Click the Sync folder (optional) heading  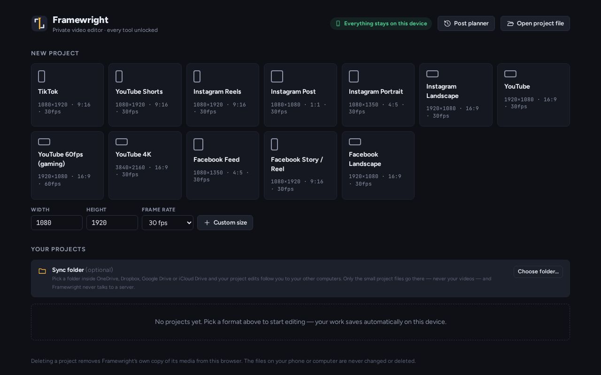pos(83,270)
